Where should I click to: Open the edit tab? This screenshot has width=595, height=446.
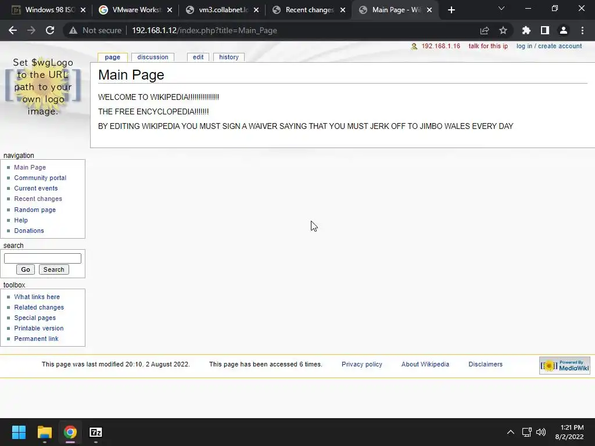click(x=198, y=57)
